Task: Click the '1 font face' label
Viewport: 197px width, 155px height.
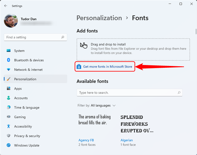Action: (128, 145)
